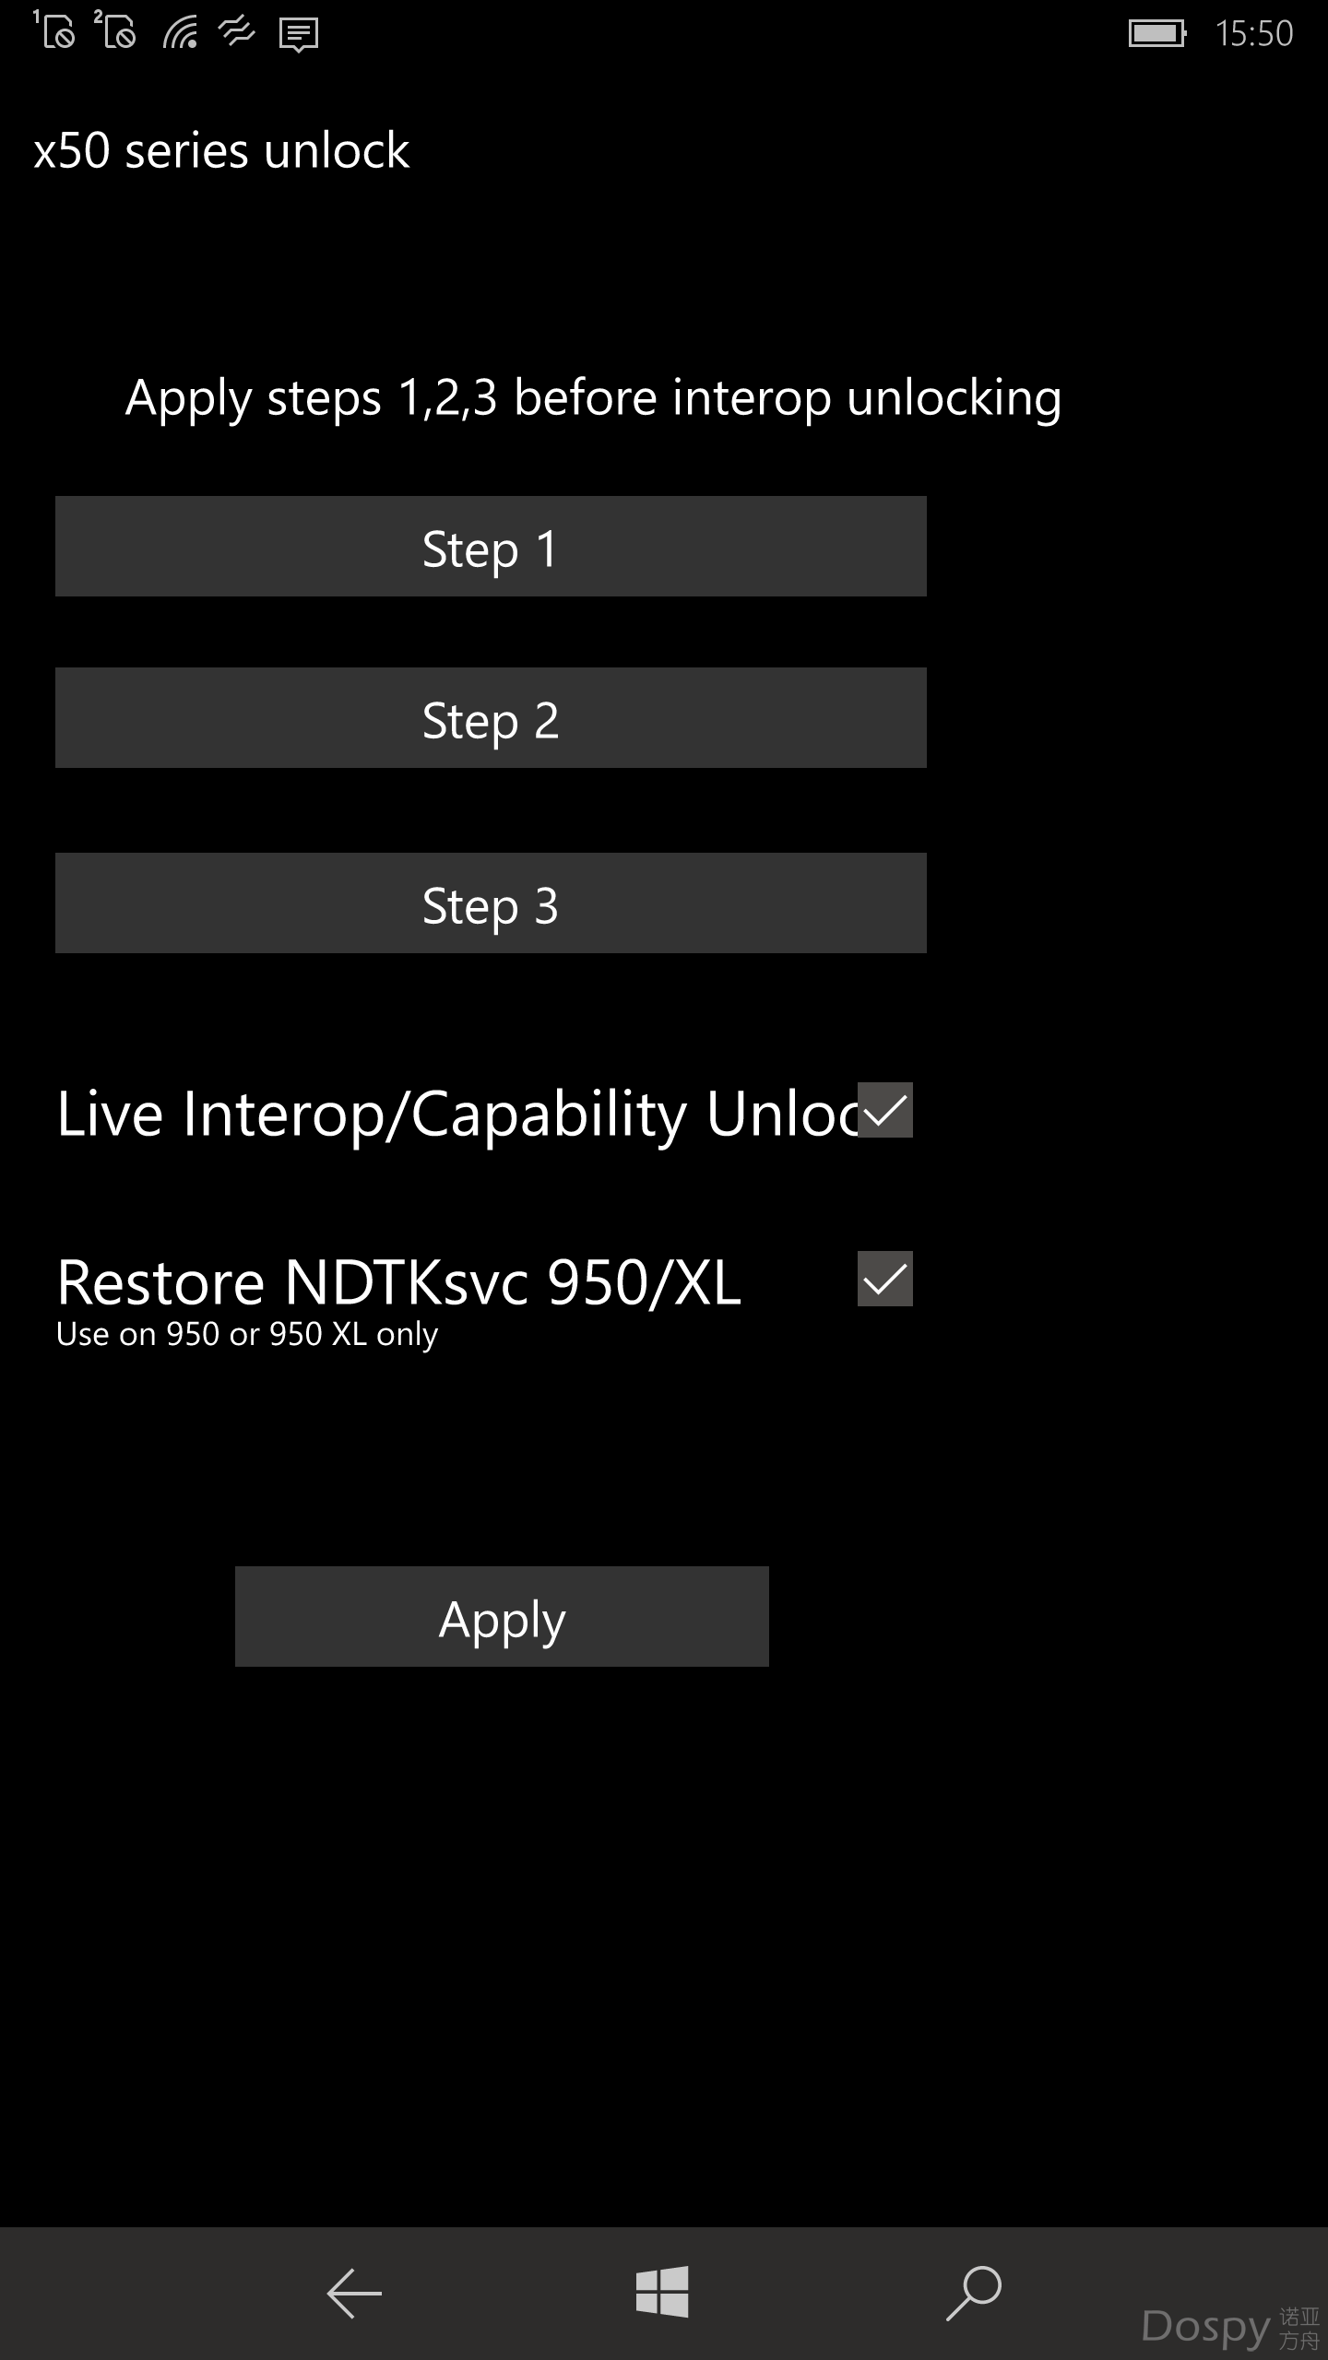The height and width of the screenshot is (2360, 1328).
Task: Tap the Back arrow navigation icon
Action: point(354,2293)
